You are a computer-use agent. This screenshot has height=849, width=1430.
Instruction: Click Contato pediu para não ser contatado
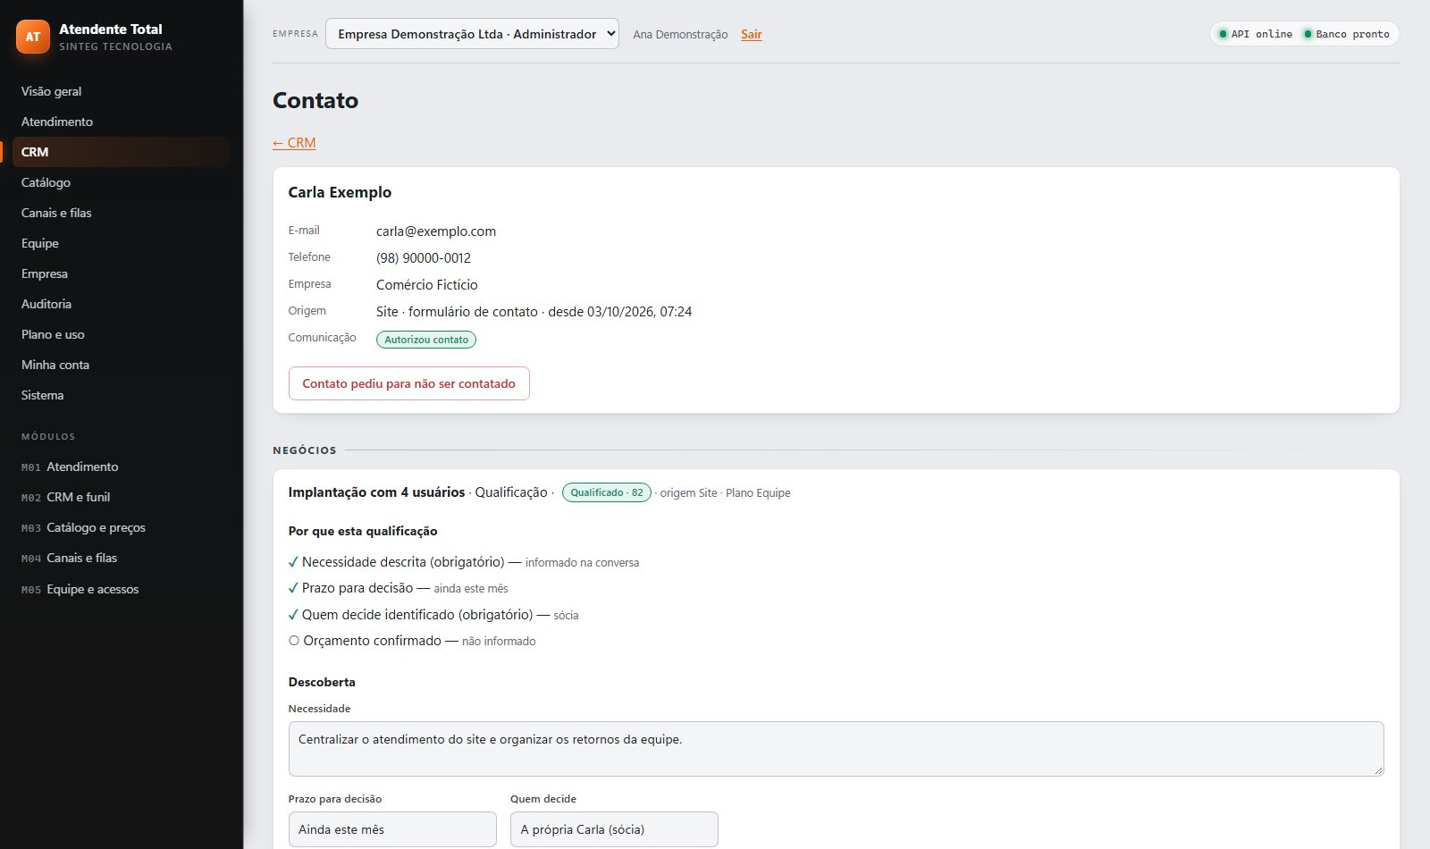(x=409, y=383)
